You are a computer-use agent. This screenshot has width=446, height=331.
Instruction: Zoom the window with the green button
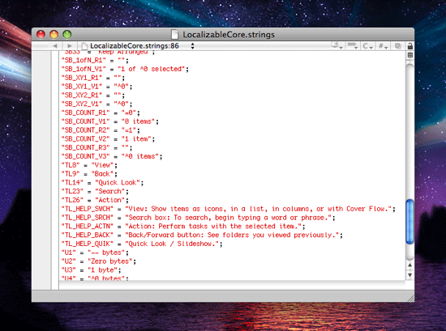(66, 34)
